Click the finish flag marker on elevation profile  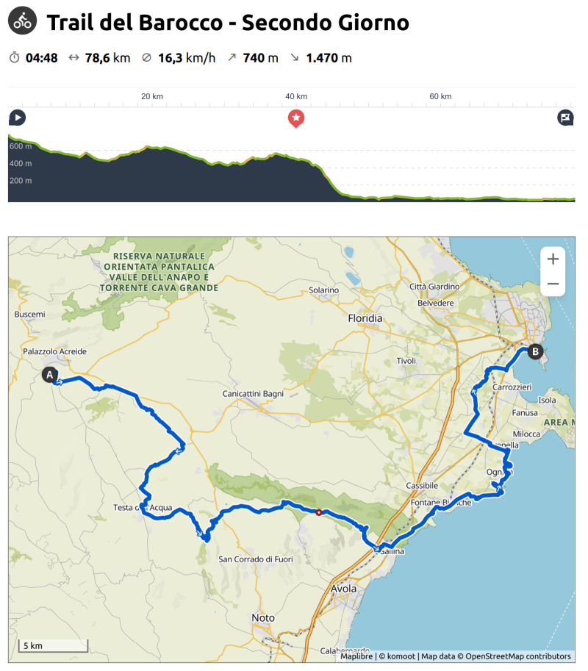click(565, 118)
